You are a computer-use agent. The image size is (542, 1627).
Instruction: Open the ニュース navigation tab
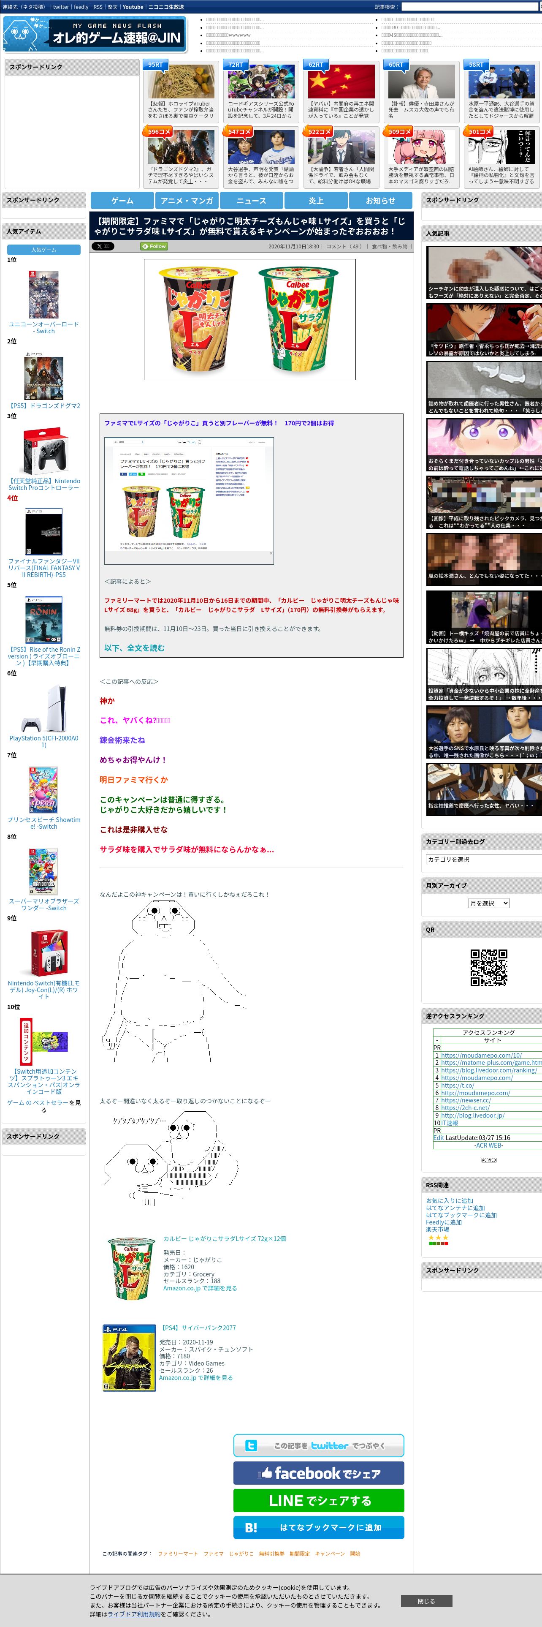click(x=251, y=200)
